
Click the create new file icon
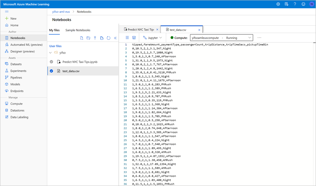coord(82,38)
